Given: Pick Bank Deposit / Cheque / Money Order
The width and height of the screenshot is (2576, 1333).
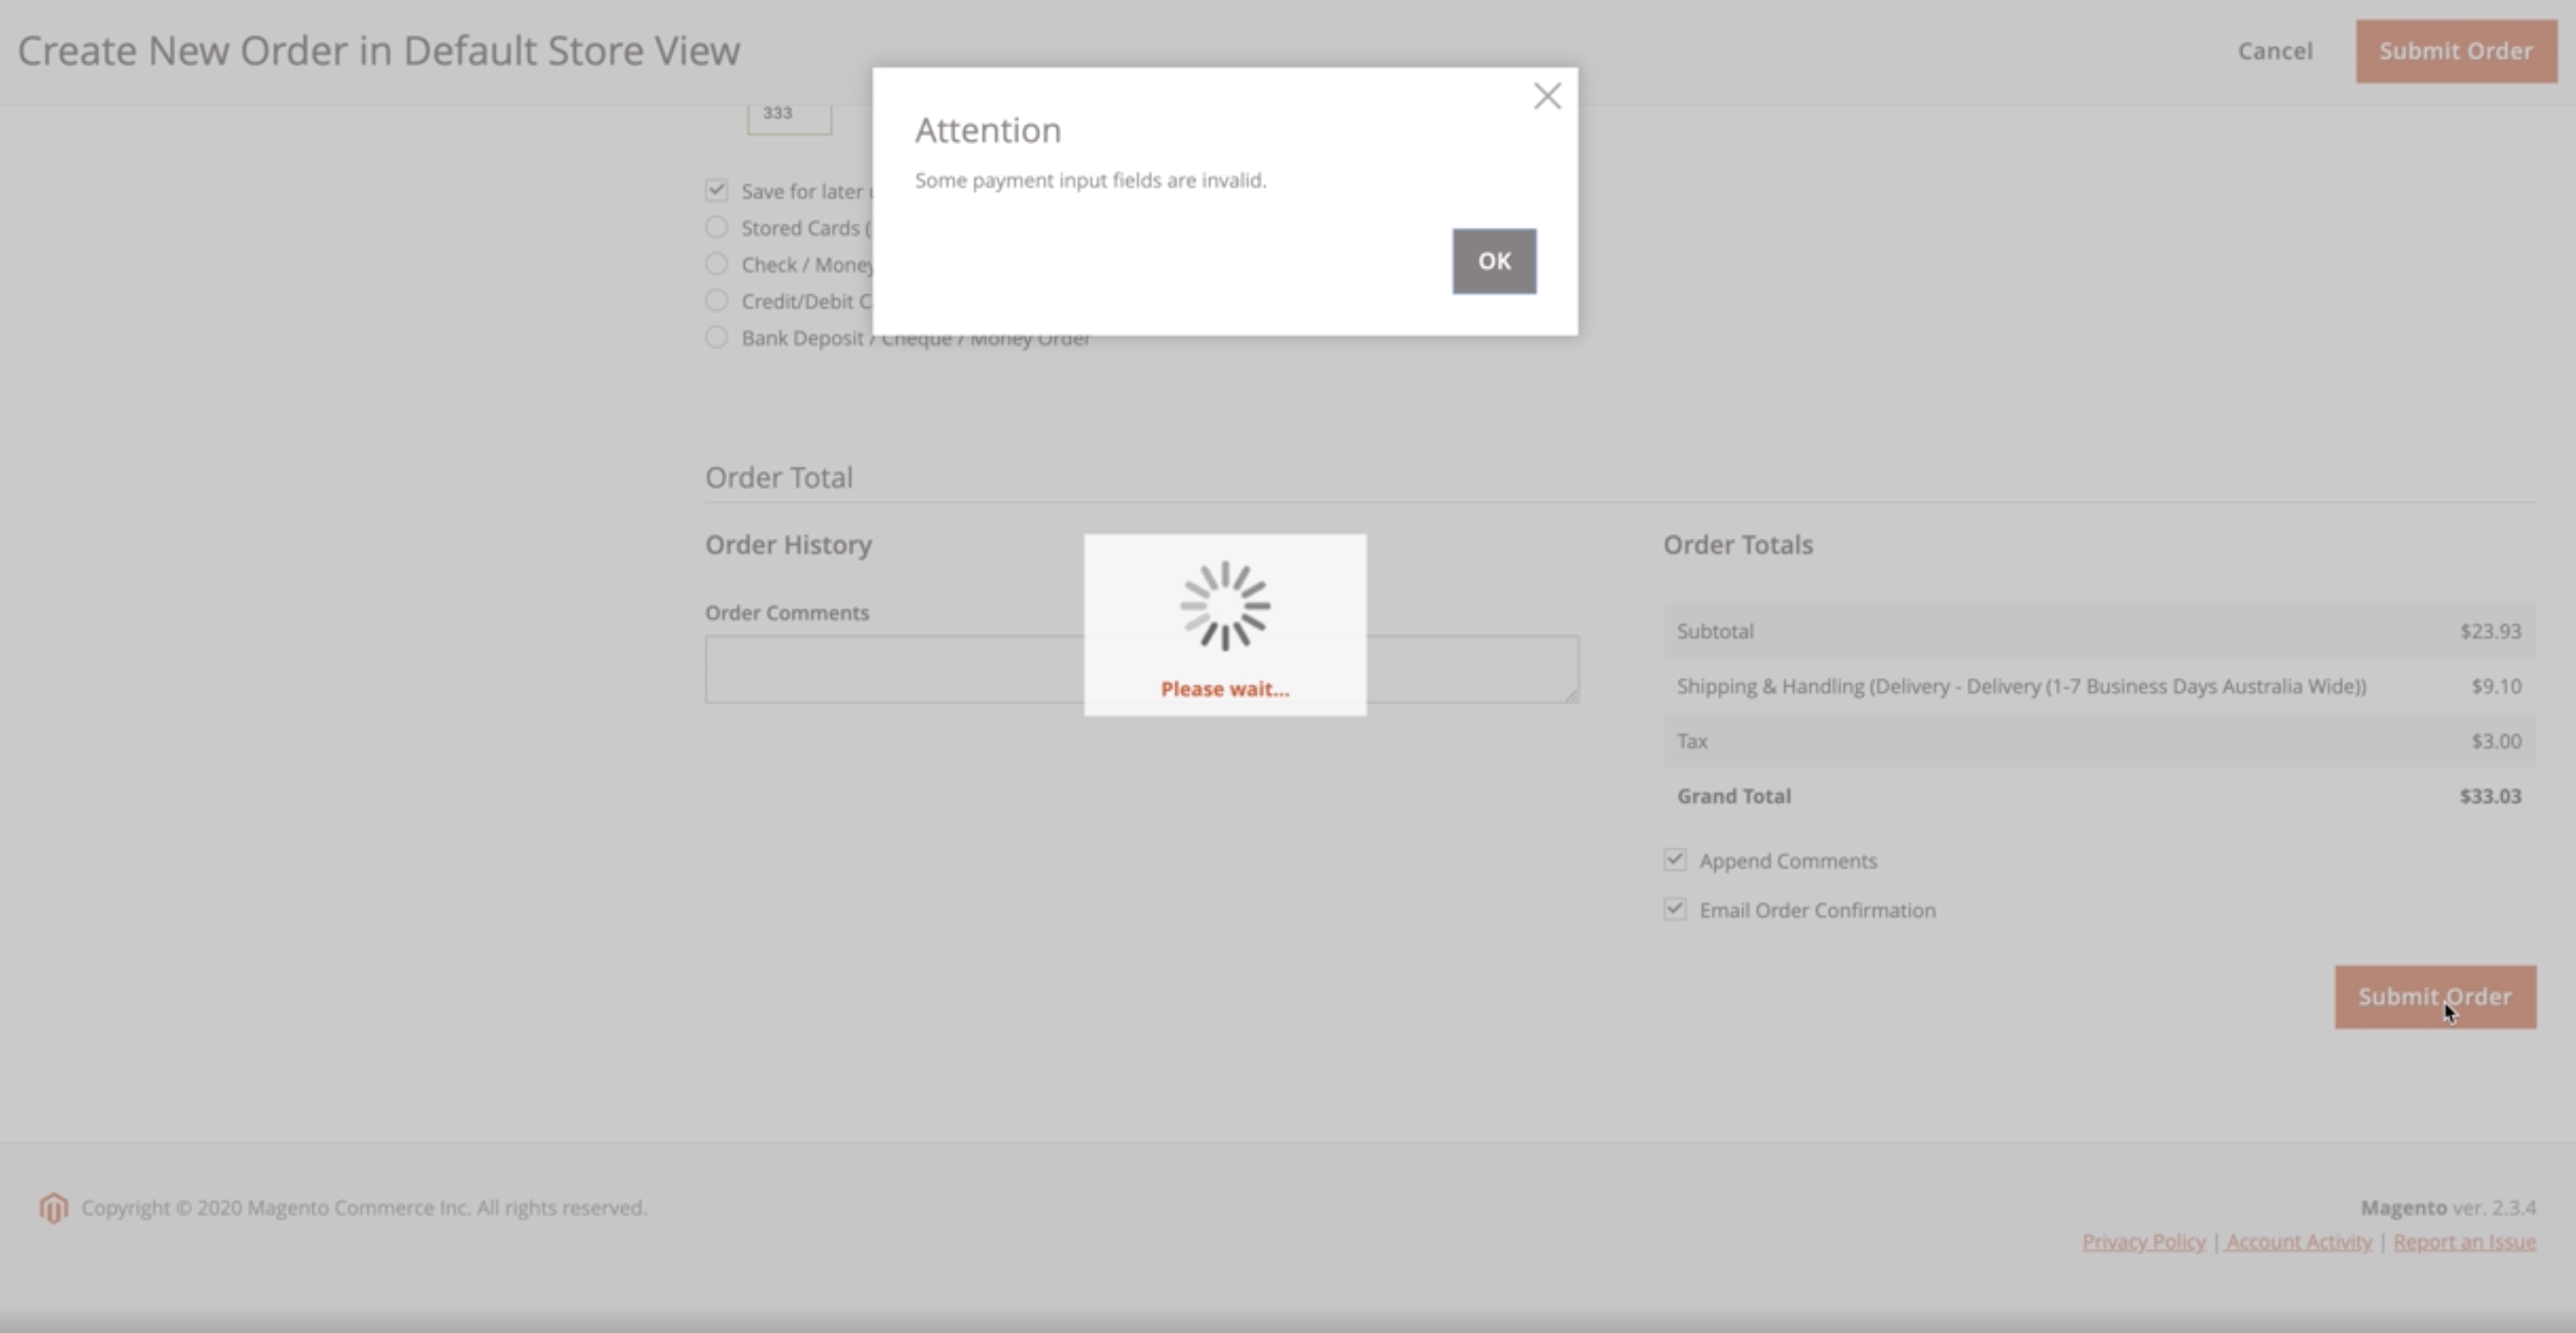Looking at the screenshot, I should [x=716, y=337].
